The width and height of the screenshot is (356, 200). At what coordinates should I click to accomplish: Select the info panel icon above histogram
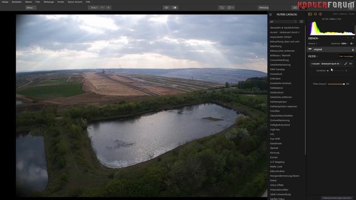coord(320,14)
